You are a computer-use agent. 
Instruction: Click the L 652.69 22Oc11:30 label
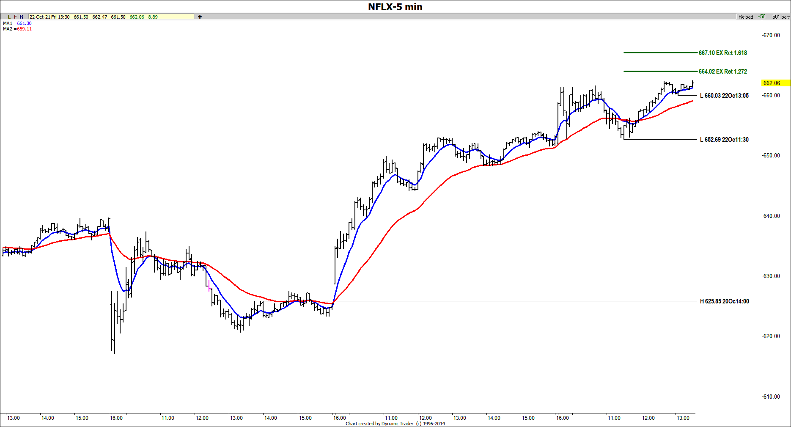pyautogui.click(x=725, y=140)
